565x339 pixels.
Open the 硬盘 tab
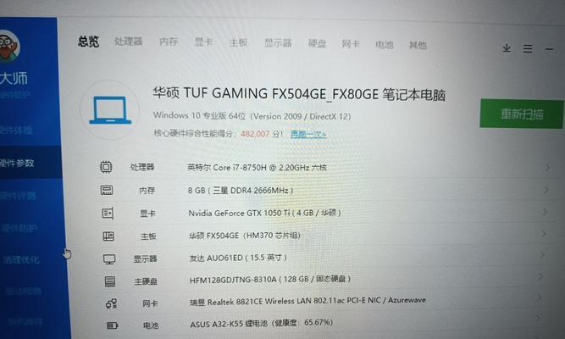[317, 43]
